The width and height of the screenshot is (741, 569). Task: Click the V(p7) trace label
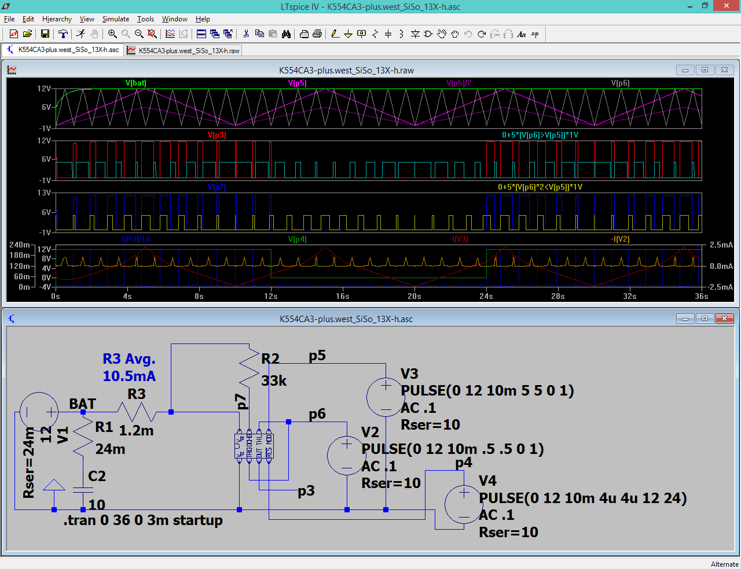coord(217,187)
